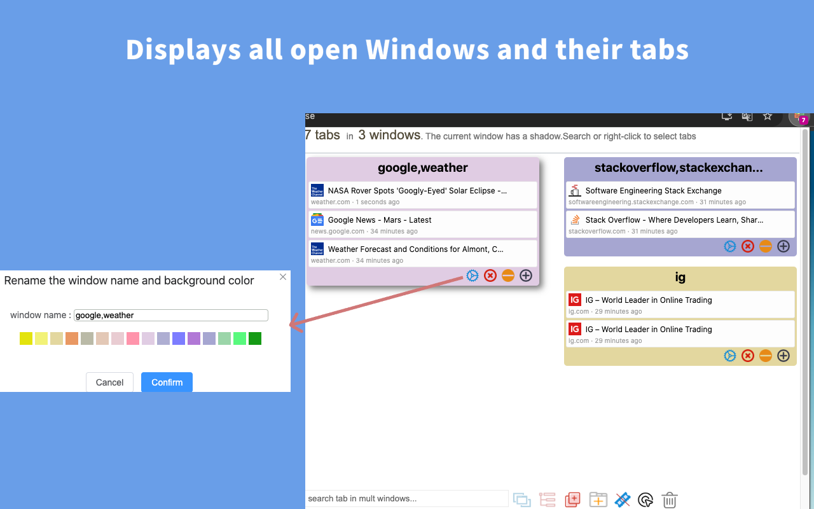The width and height of the screenshot is (814, 509).
Task: Pick the bright blue-violet color swatch
Action: point(179,338)
